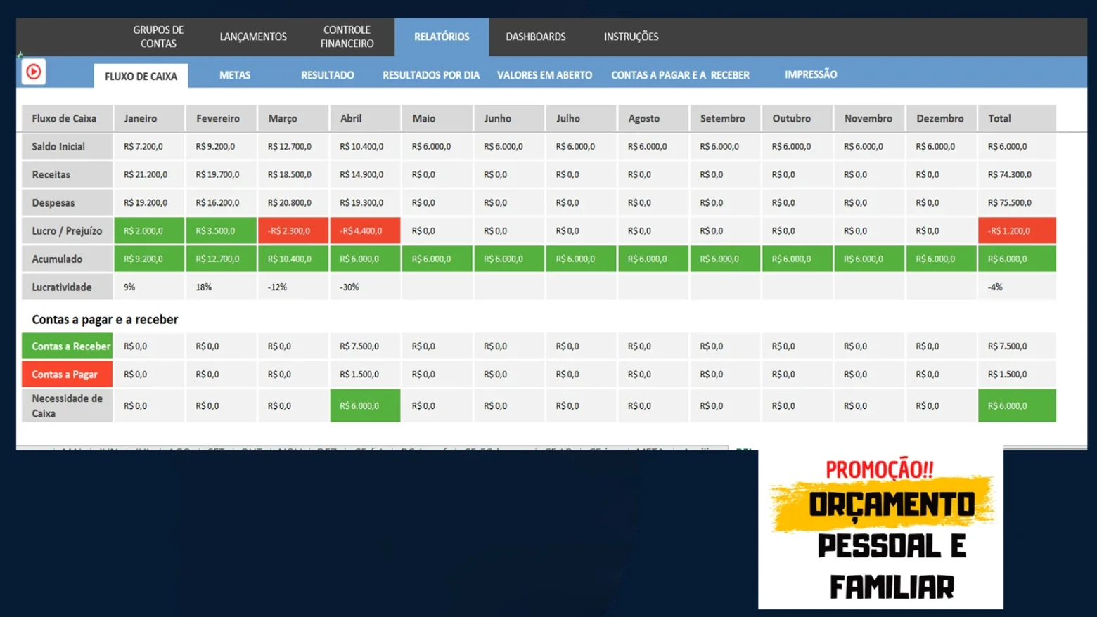This screenshot has height=617, width=1097.
Task: Select the Abril Lucro/Prejuízo red cell
Action: [x=365, y=230]
